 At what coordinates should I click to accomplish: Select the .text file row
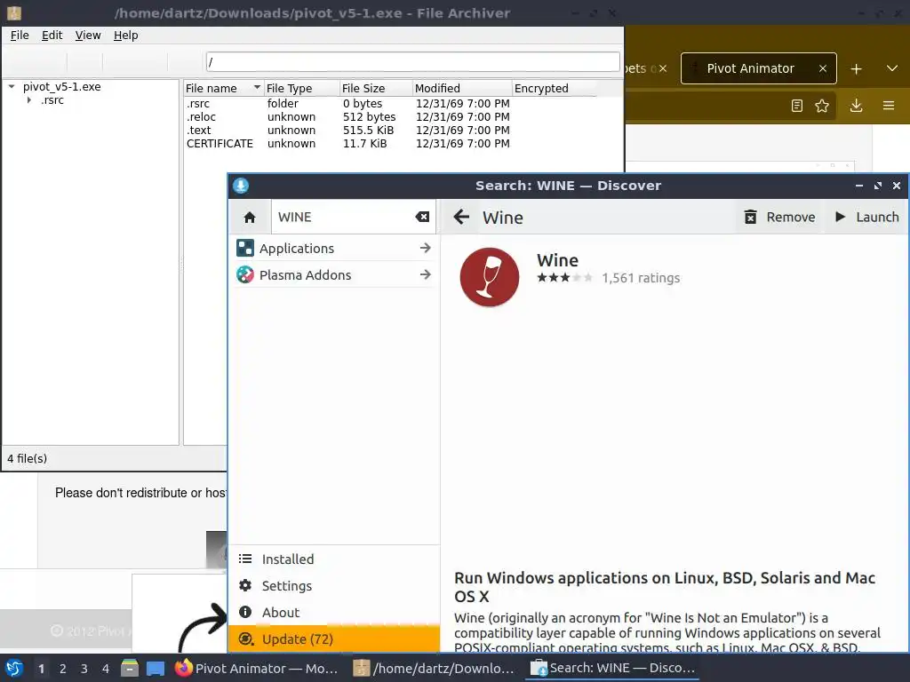pyautogui.click(x=391, y=131)
